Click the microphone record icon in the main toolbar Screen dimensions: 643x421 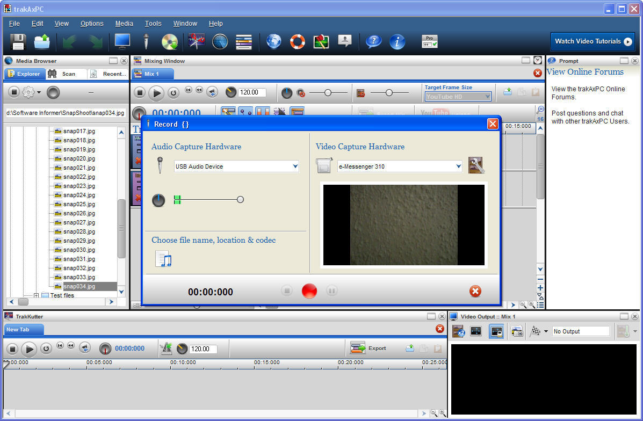pyautogui.click(x=146, y=42)
